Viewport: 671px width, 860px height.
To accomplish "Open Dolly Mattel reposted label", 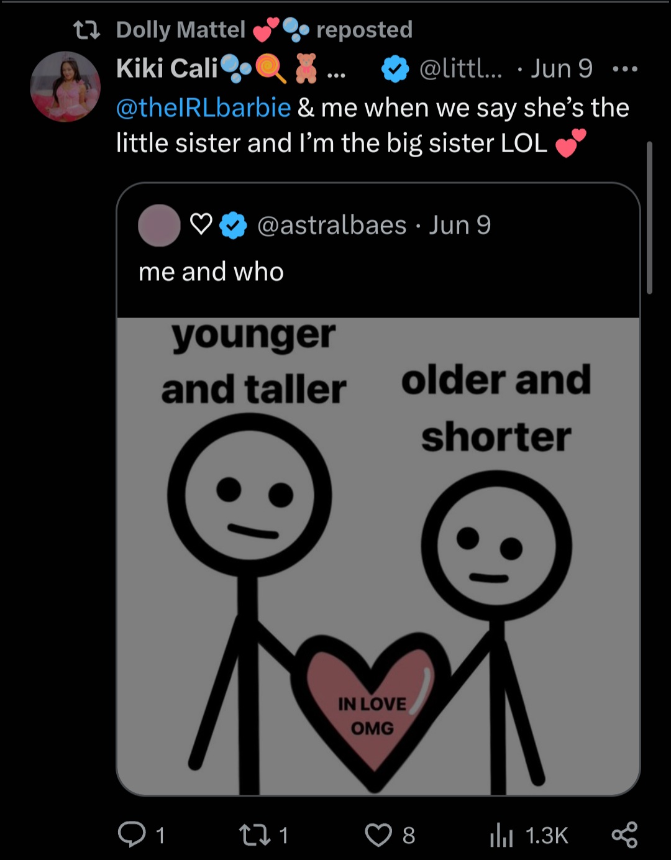I will tap(264, 29).
